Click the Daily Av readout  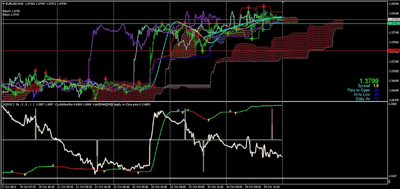pos(366,99)
